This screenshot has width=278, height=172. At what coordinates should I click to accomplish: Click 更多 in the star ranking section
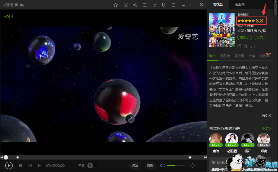point(266,128)
